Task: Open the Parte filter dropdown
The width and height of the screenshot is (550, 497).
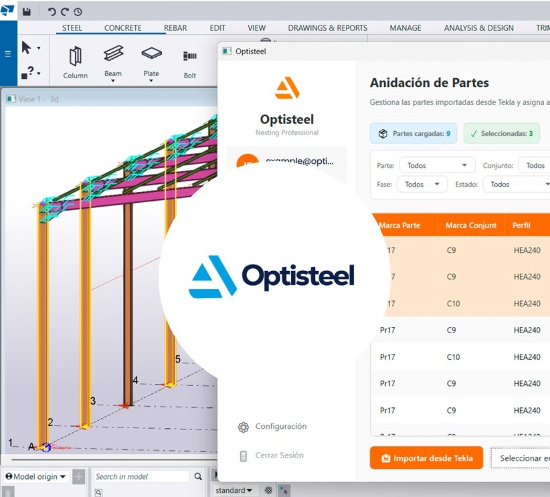Action: pyautogui.click(x=437, y=165)
